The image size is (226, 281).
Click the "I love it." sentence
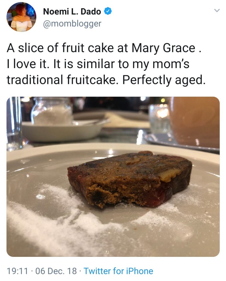27,64
